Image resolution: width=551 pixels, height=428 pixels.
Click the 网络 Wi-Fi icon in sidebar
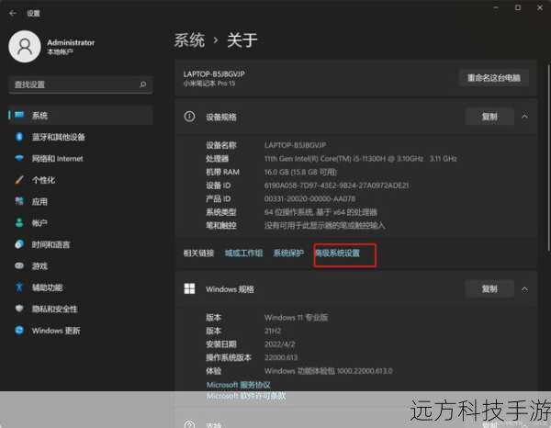[x=19, y=159]
